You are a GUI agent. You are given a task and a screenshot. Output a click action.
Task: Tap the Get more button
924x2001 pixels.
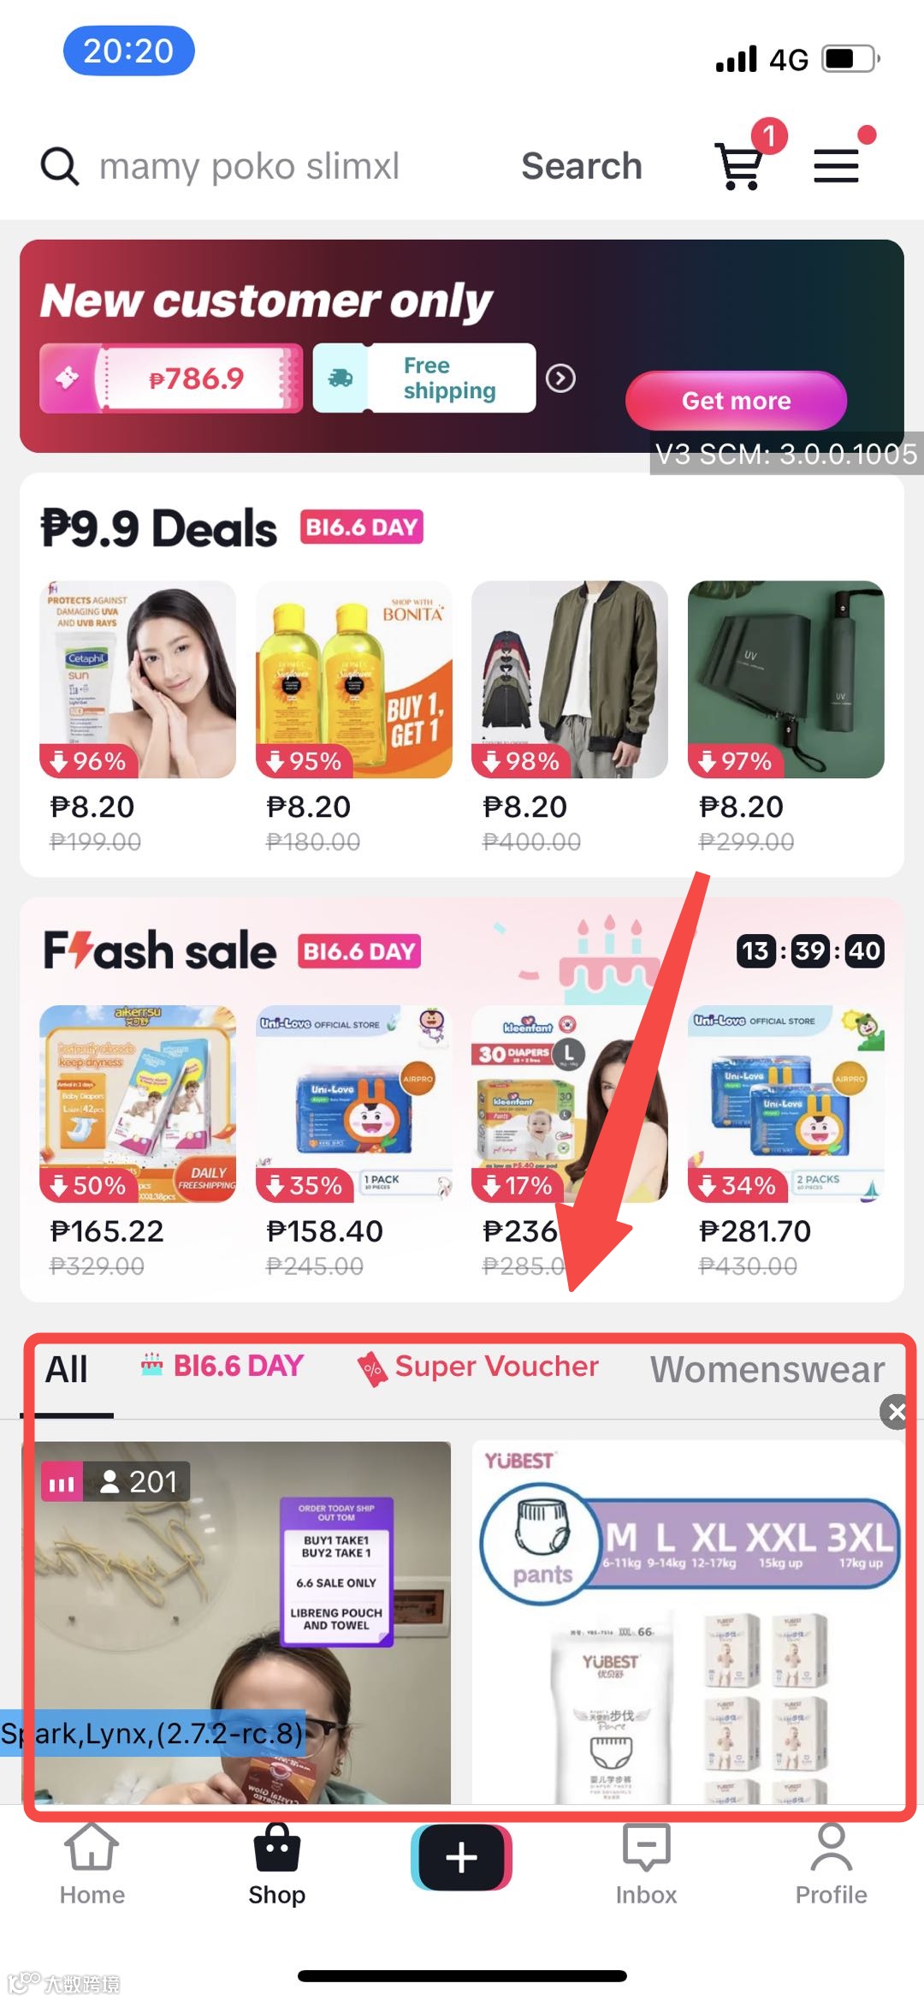coord(736,401)
